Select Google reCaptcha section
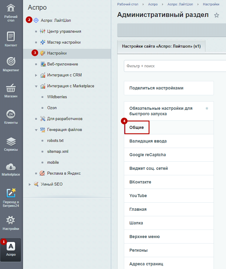Screen dimensions: 226x269 coord(169,155)
